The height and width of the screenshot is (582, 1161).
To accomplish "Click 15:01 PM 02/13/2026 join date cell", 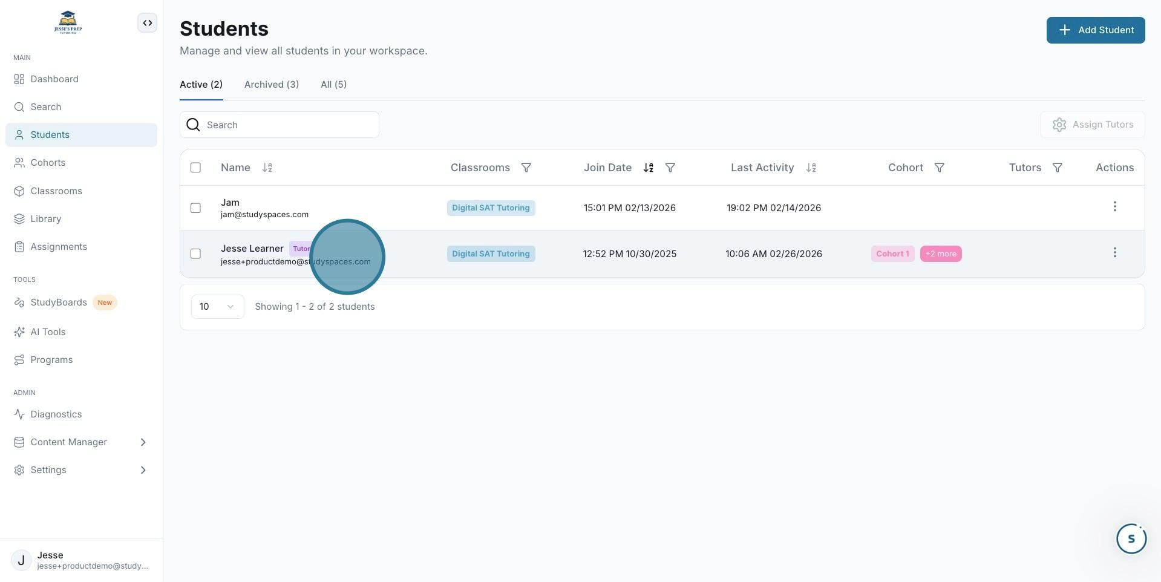I will point(629,208).
